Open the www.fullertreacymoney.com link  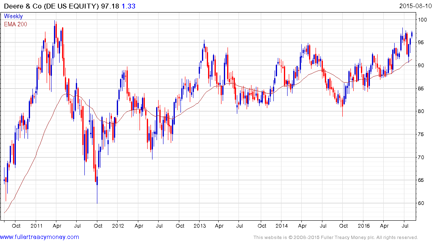(x=39, y=237)
